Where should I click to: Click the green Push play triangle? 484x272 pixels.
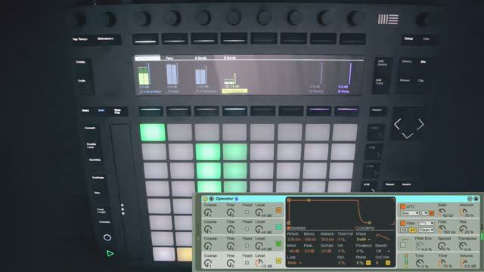tap(110, 254)
